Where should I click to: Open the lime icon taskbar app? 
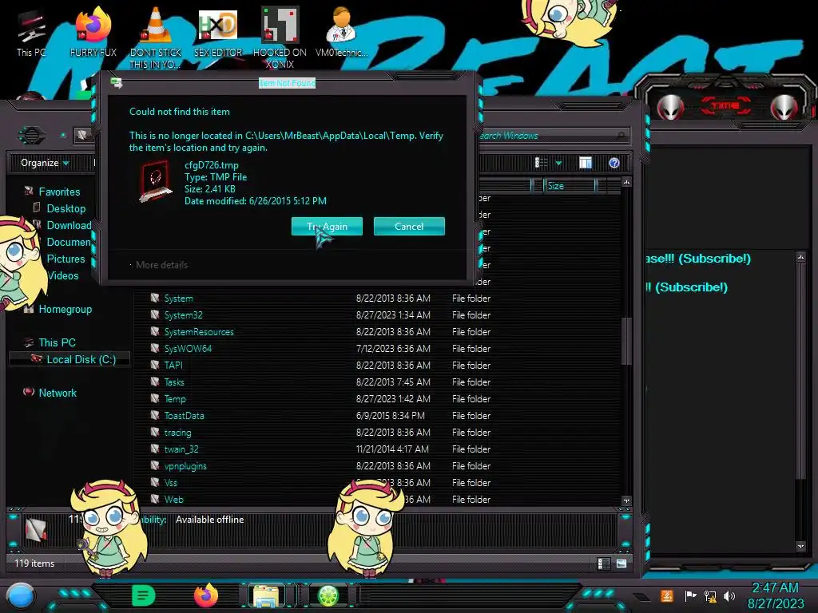tap(328, 595)
